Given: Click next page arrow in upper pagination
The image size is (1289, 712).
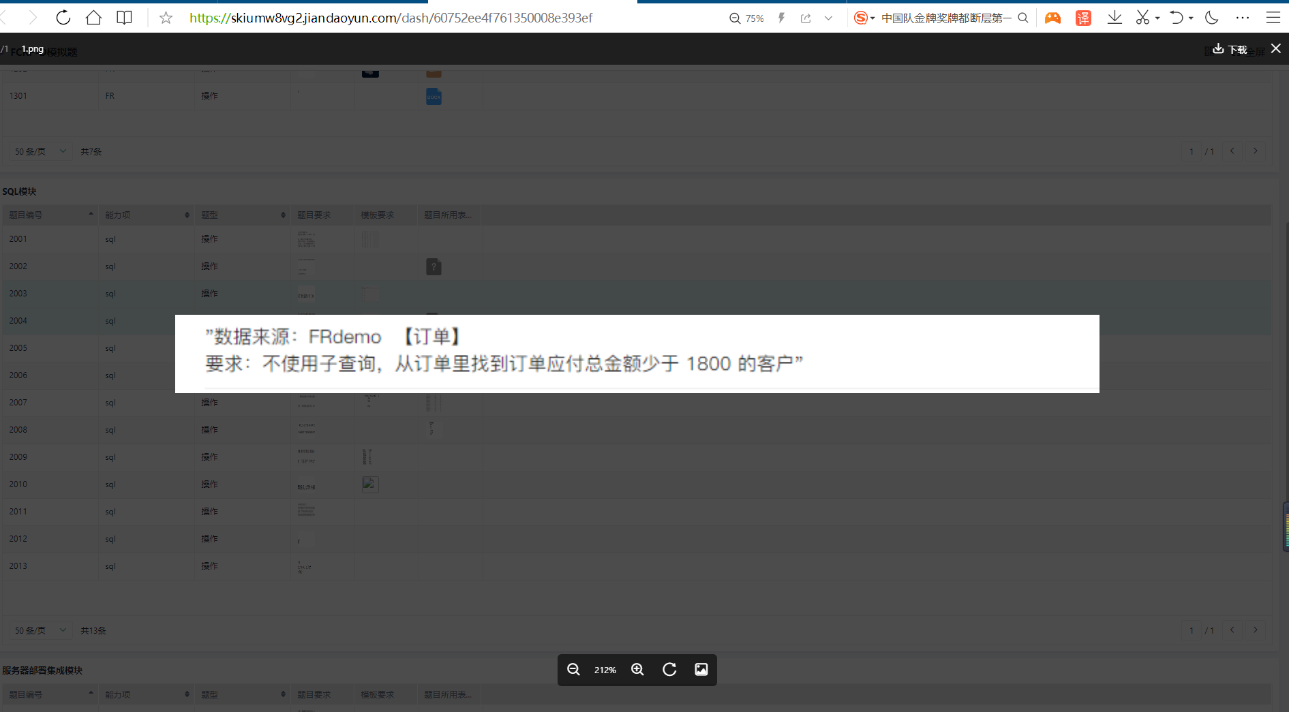Looking at the screenshot, I should [x=1256, y=151].
